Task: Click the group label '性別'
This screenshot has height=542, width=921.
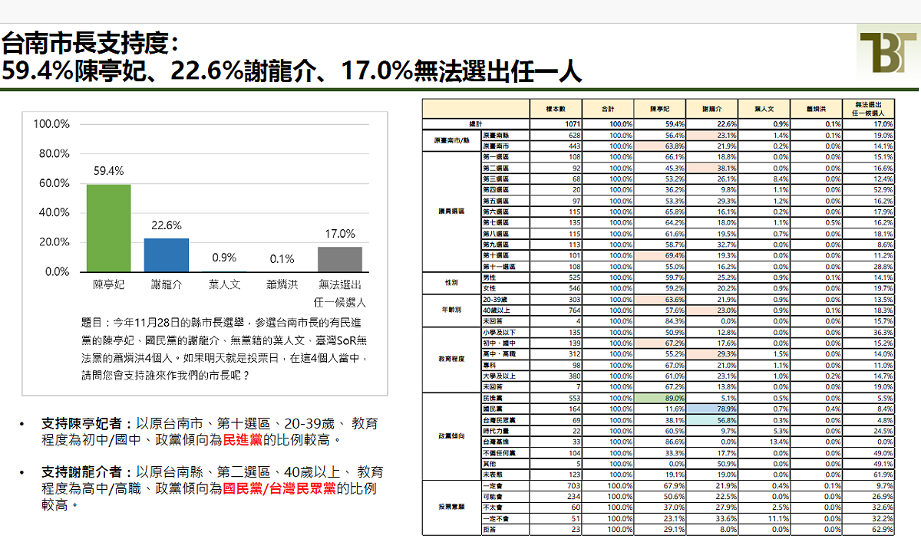Action: [x=451, y=283]
